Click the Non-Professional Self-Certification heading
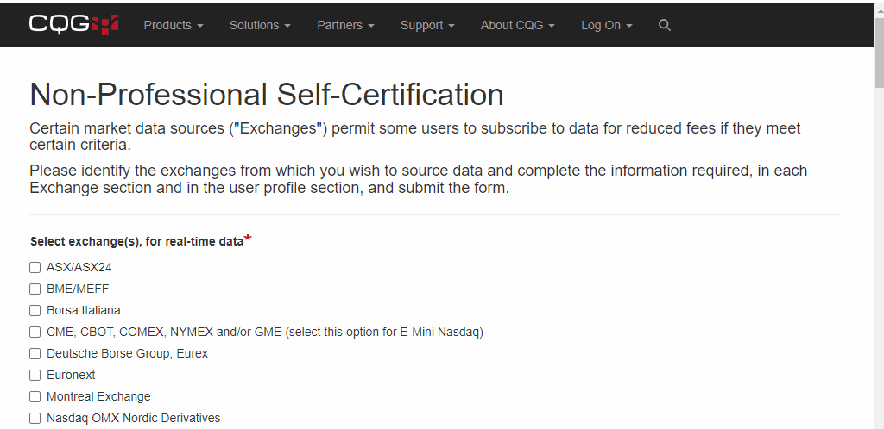 coord(266,94)
